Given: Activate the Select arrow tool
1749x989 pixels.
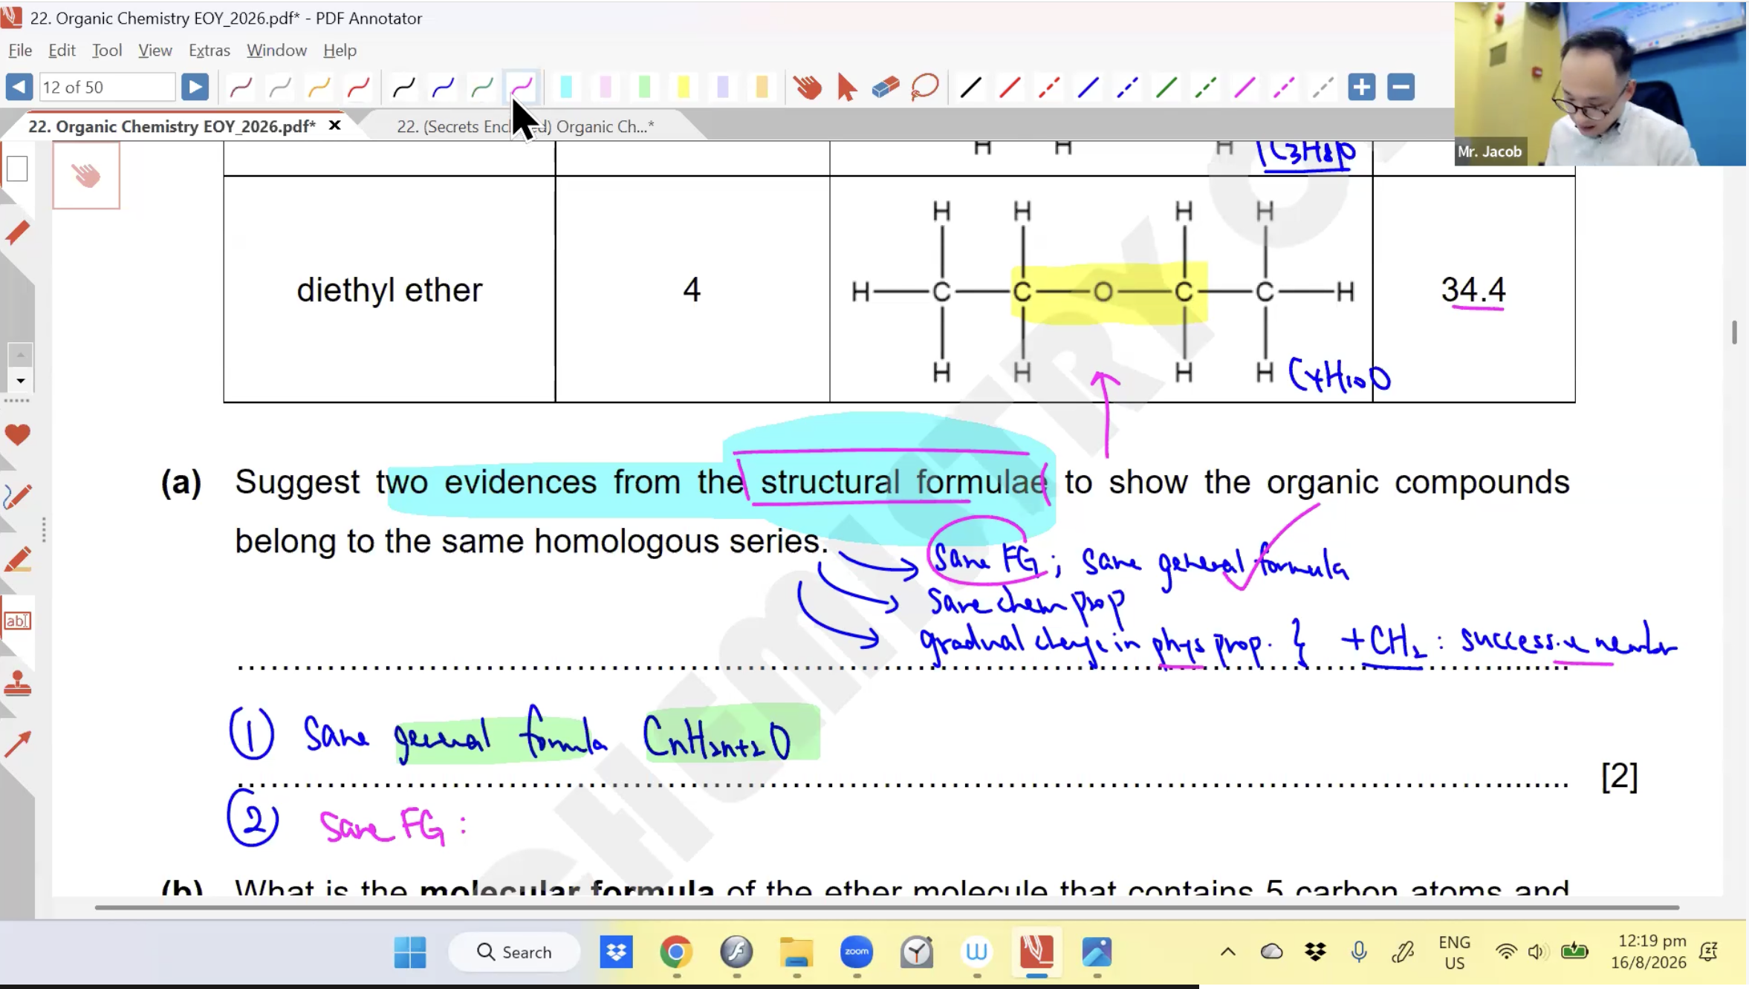Looking at the screenshot, I should coord(846,88).
